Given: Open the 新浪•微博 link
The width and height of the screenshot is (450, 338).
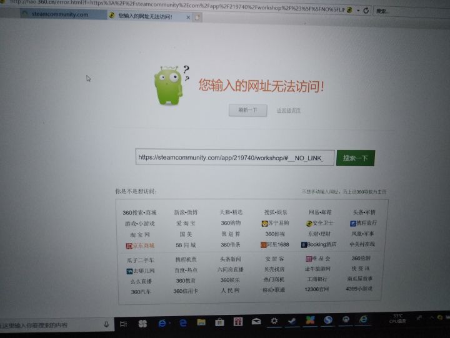Looking at the screenshot, I should click(x=186, y=212).
